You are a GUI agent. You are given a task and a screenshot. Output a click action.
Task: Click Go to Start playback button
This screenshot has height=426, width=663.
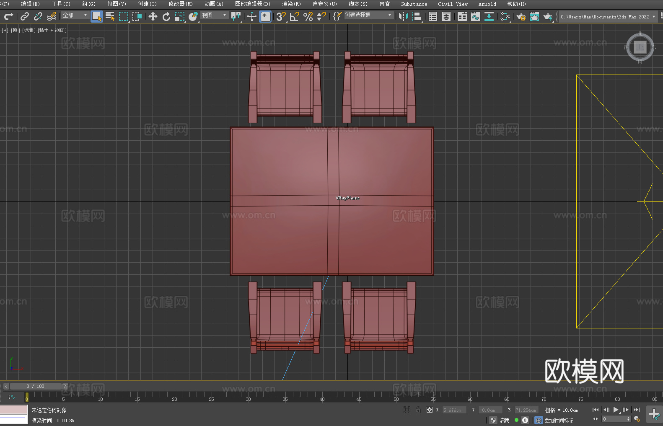[596, 410]
